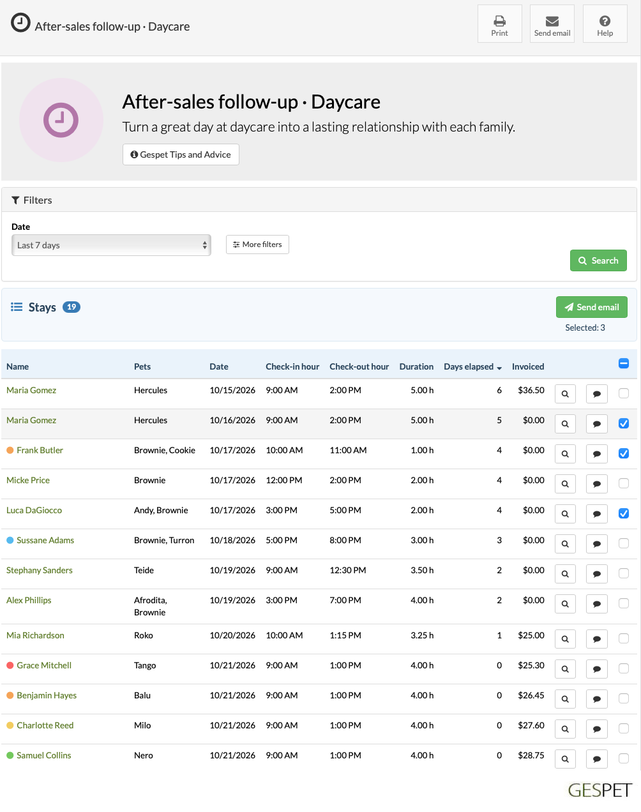This screenshot has width=641, height=812.
Task: Sort table by Date column
Action: point(219,366)
